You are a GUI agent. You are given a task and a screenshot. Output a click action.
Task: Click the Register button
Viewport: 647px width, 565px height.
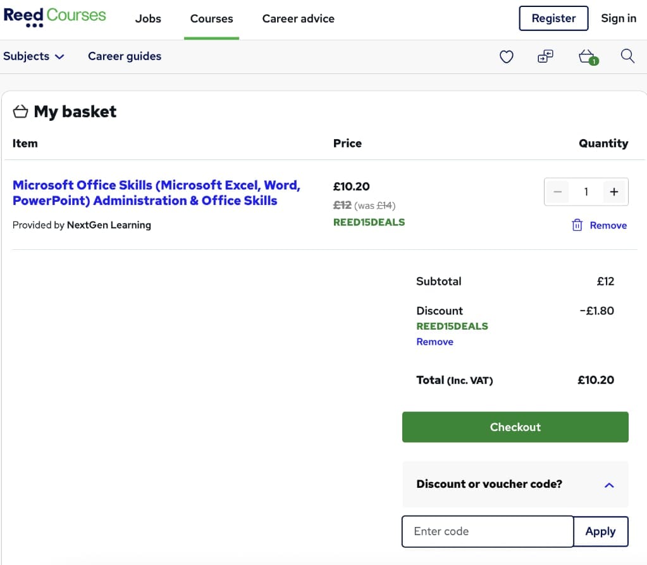(x=553, y=18)
